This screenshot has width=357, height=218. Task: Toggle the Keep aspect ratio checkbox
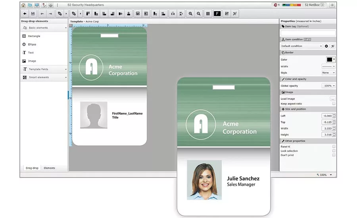(334, 103)
